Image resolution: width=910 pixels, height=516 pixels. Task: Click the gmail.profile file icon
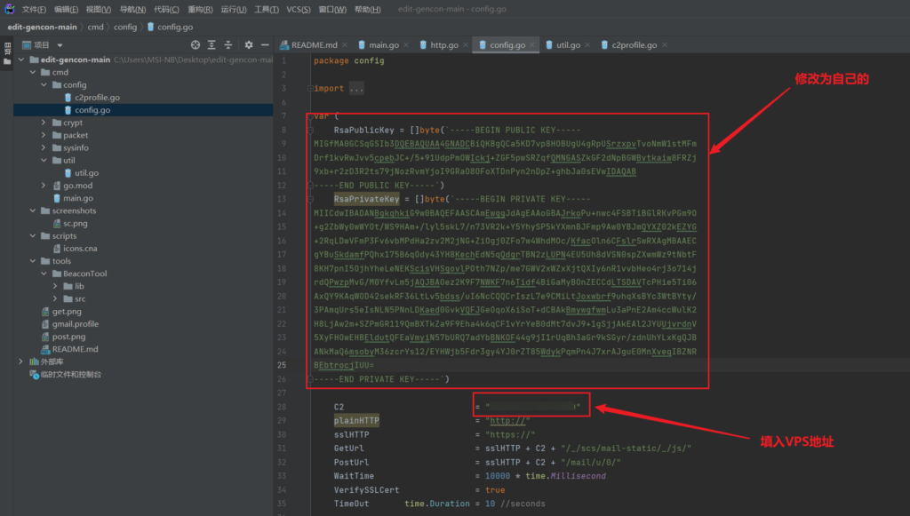(45, 324)
